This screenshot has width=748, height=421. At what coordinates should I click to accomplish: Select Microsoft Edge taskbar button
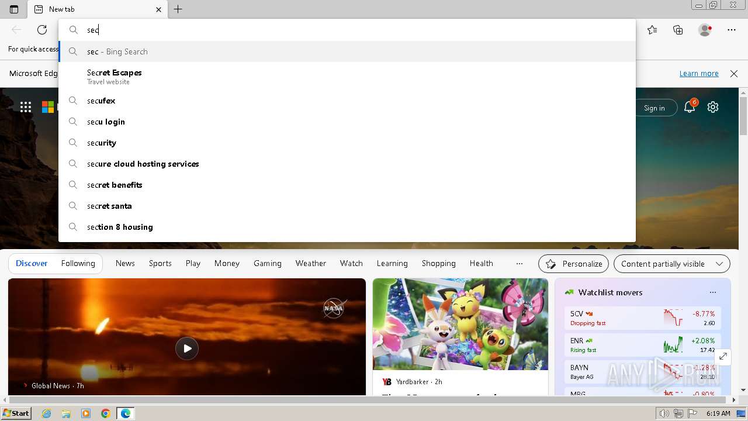[125, 413]
